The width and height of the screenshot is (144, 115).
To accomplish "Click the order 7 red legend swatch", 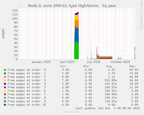I will click(x=5, y=94).
